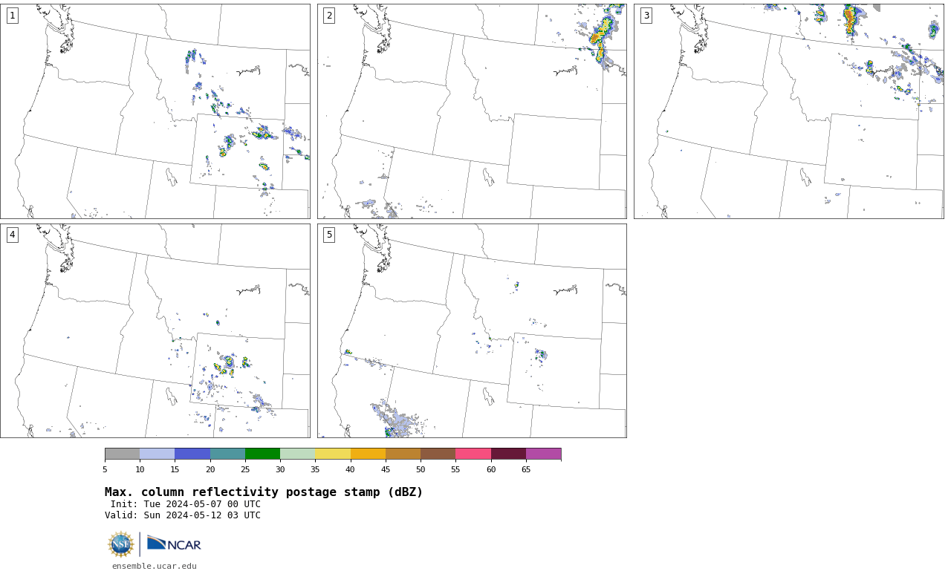Click the colorbar tick label 50
The width and height of the screenshot is (951, 574).
(421, 469)
